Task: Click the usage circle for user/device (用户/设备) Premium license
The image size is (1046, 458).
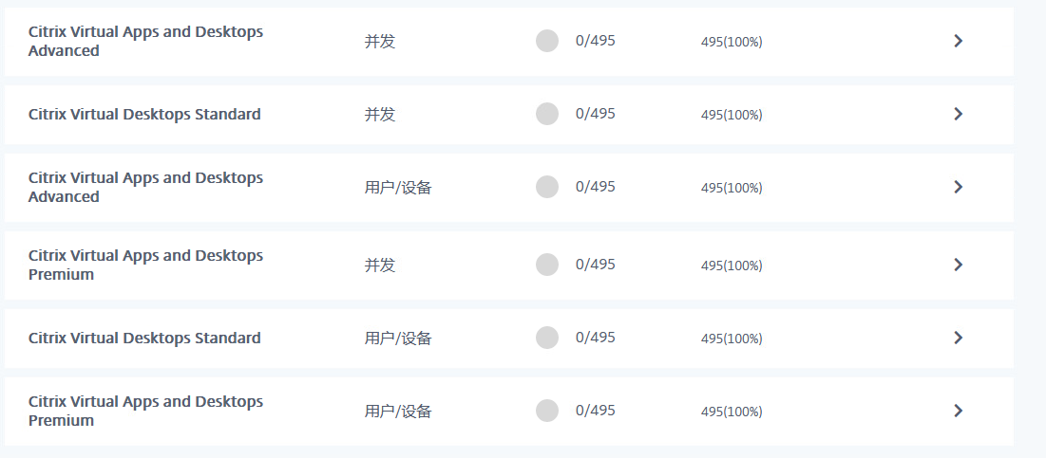Action: point(547,411)
